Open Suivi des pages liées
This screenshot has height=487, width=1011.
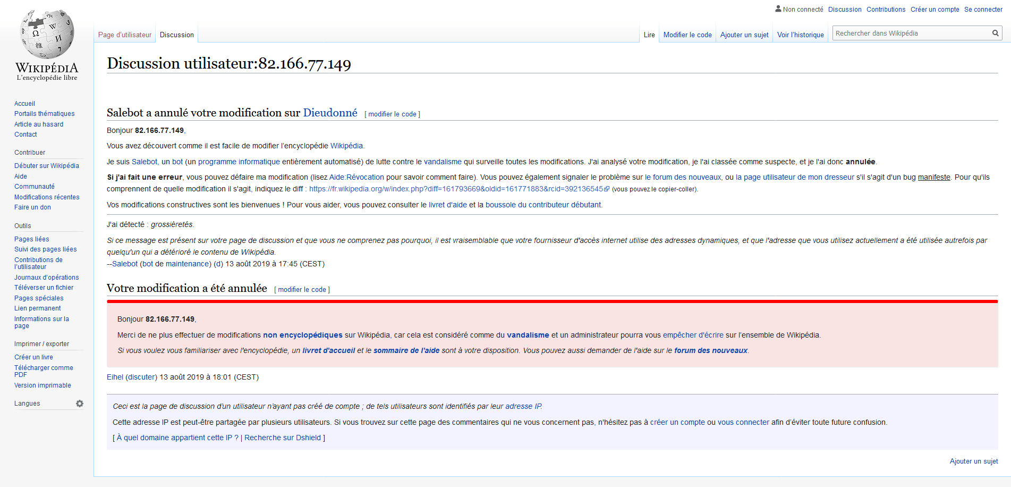[x=46, y=249]
